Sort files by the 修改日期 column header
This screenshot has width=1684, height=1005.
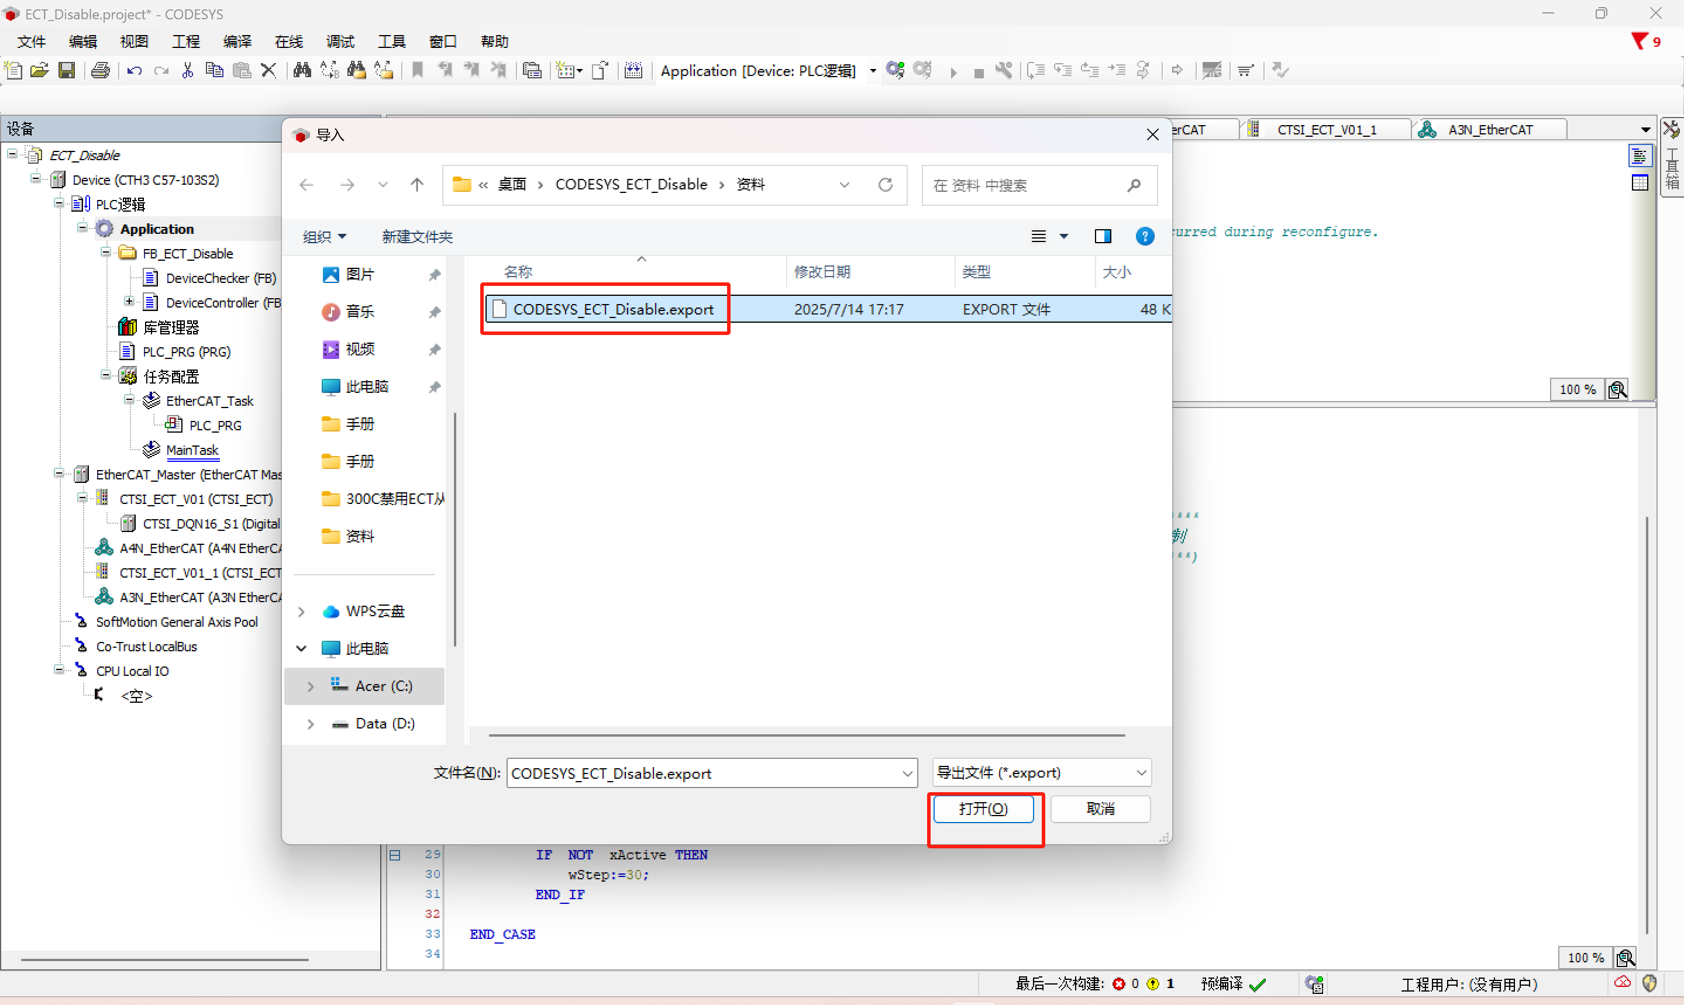click(x=870, y=272)
